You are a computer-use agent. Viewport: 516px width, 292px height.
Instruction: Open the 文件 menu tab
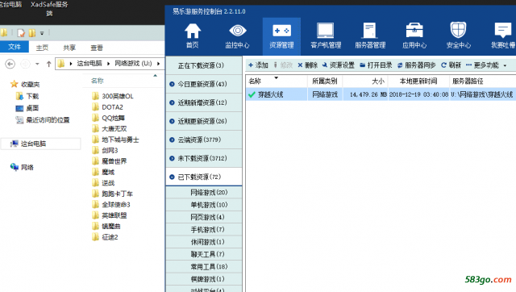pos(15,47)
